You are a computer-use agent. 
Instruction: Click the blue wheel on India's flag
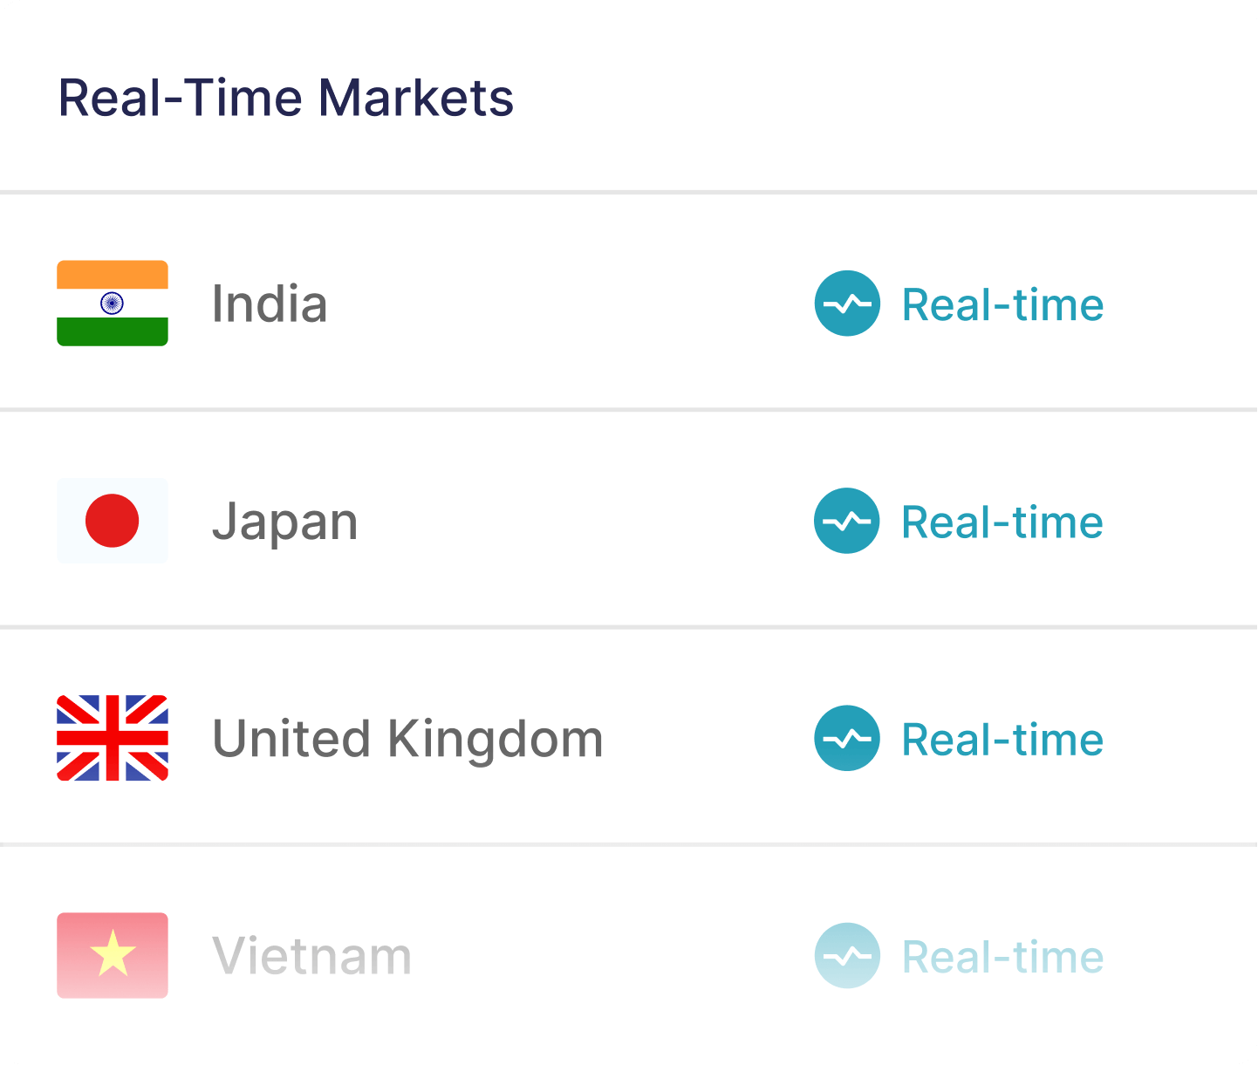coord(112,303)
